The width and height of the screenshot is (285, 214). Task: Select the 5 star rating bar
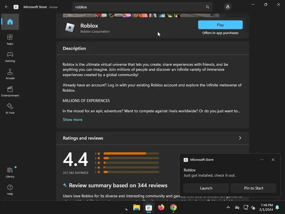131,154
